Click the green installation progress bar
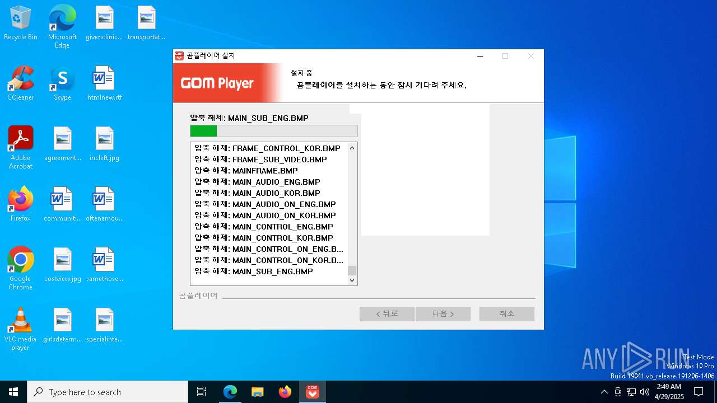Viewport: 717px width, 403px height. pos(274,131)
